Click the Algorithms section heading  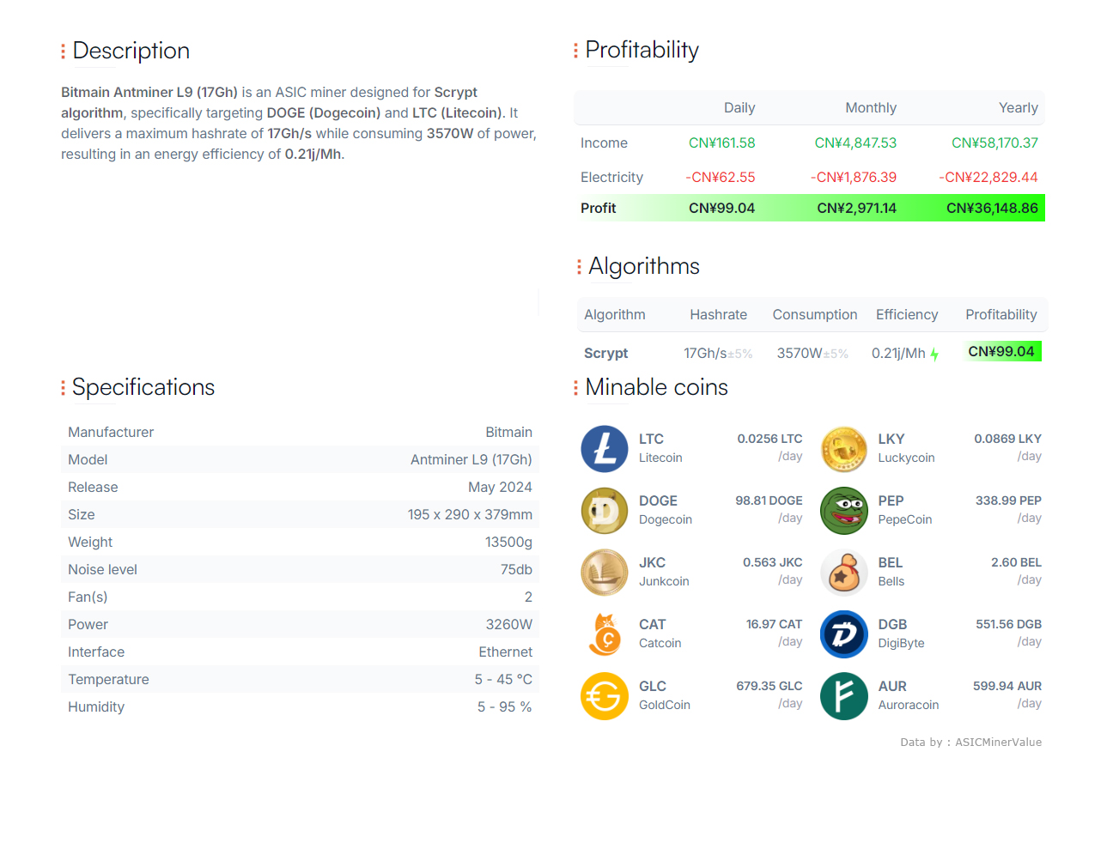[x=644, y=266]
